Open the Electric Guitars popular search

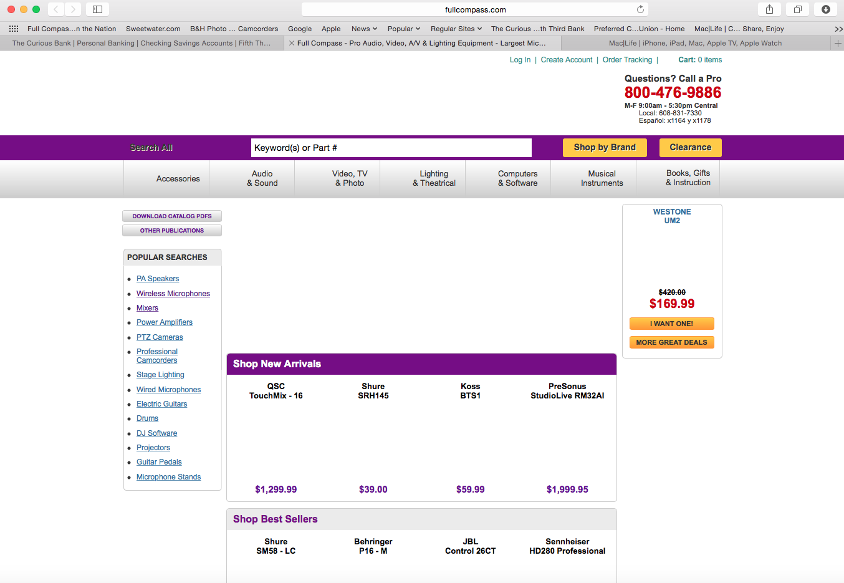point(161,404)
